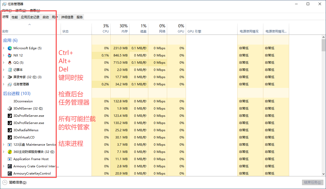Click the 3DxVirtualLCD icon

point(10,137)
